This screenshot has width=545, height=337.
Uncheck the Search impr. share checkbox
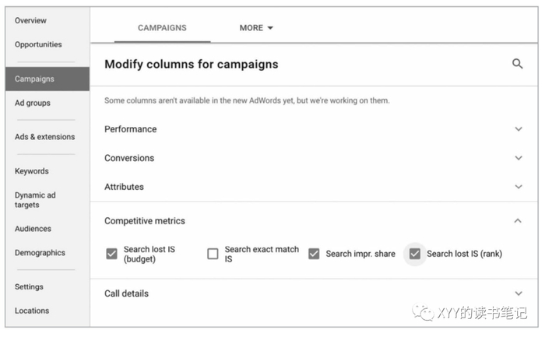(x=314, y=254)
